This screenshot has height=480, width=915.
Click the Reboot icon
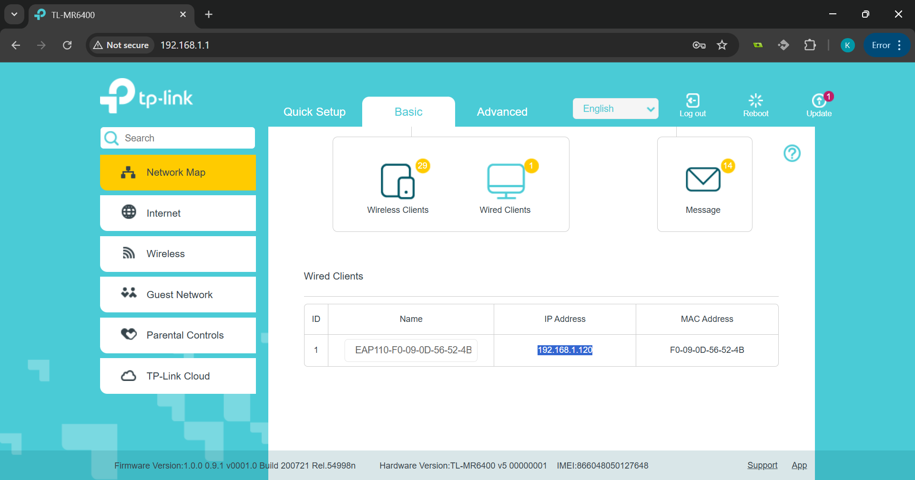pos(756,100)
